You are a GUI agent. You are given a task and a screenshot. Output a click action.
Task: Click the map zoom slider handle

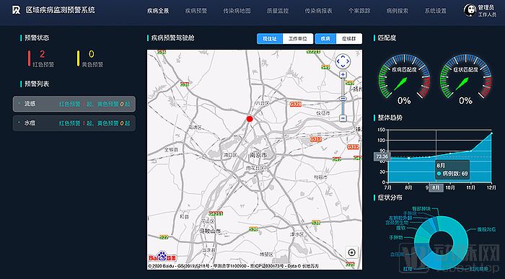pos(343,99)
